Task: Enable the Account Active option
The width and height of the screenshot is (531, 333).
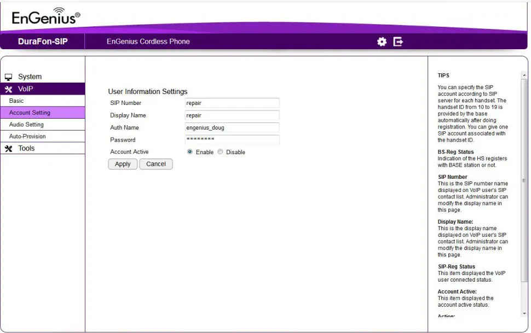Action: [189, 152]
